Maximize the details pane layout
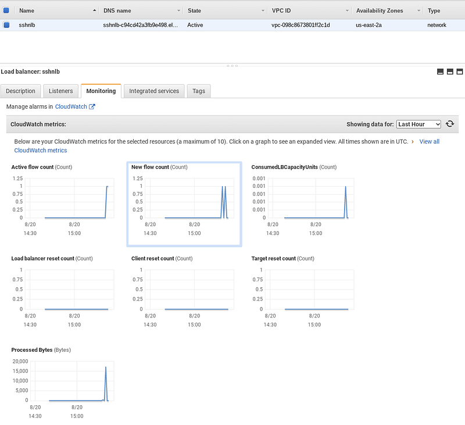This screenshot has width=465, height=425. [460, 72]
